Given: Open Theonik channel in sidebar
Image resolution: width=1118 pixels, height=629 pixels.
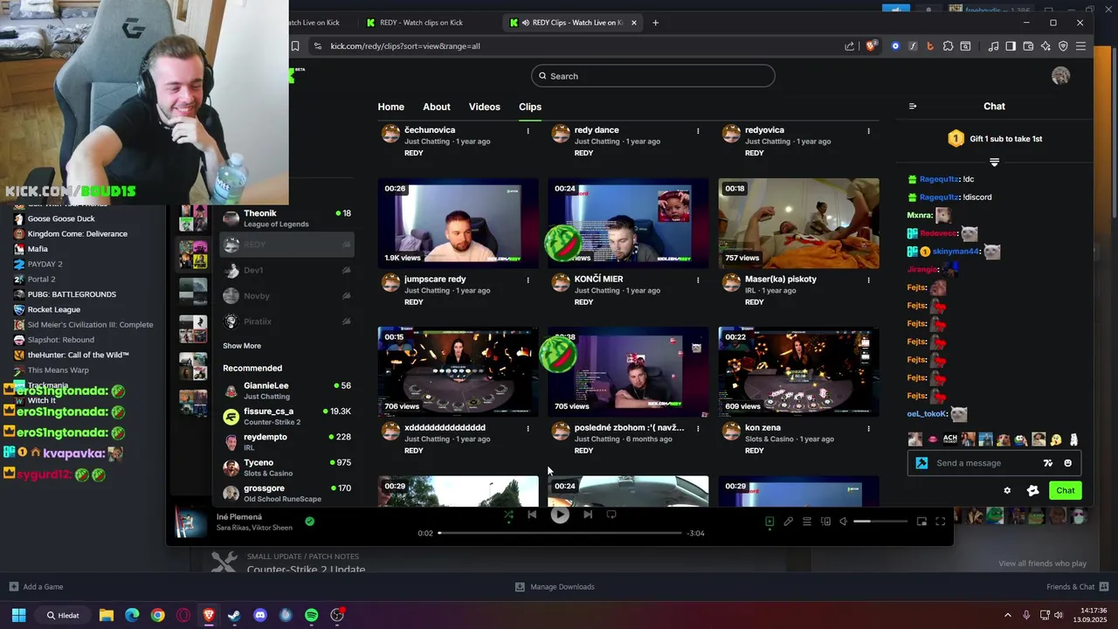Looking at the screenshot, I should [286, 218].
